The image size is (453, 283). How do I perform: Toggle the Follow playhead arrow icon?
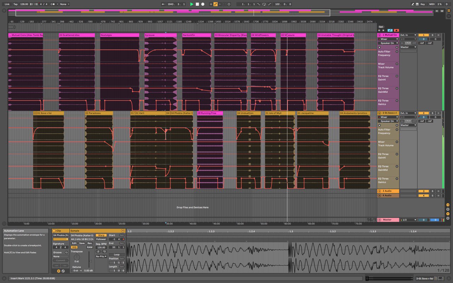coord(163,4)
